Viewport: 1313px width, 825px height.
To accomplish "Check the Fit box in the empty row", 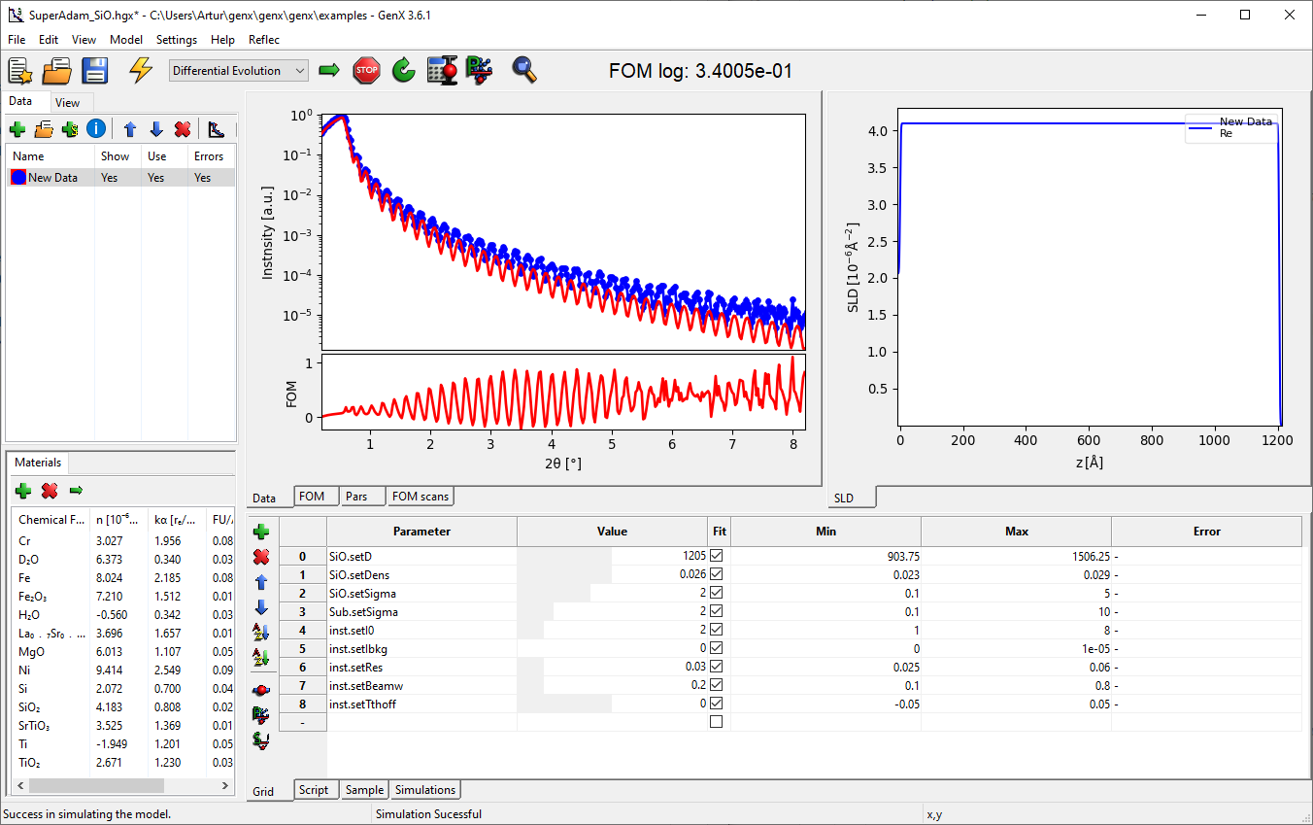I will 717,722.
